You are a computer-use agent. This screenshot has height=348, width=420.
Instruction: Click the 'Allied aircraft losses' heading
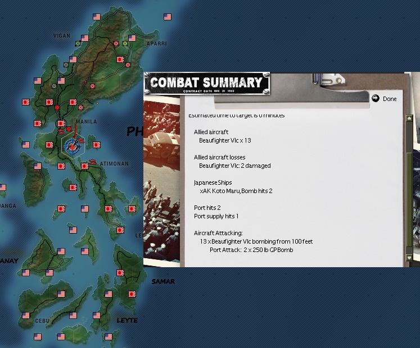pyautogui.click(x=220, y=157)
